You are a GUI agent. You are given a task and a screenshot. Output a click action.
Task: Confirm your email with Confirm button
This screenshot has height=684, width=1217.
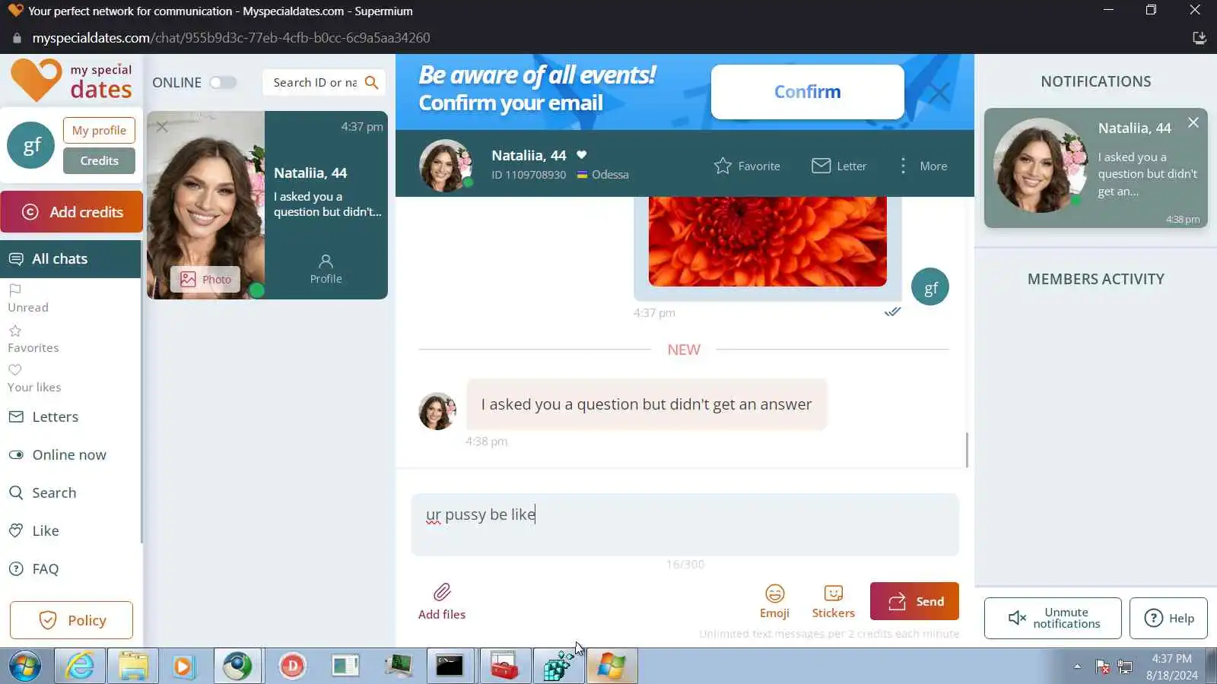click(x=807, y=92)
